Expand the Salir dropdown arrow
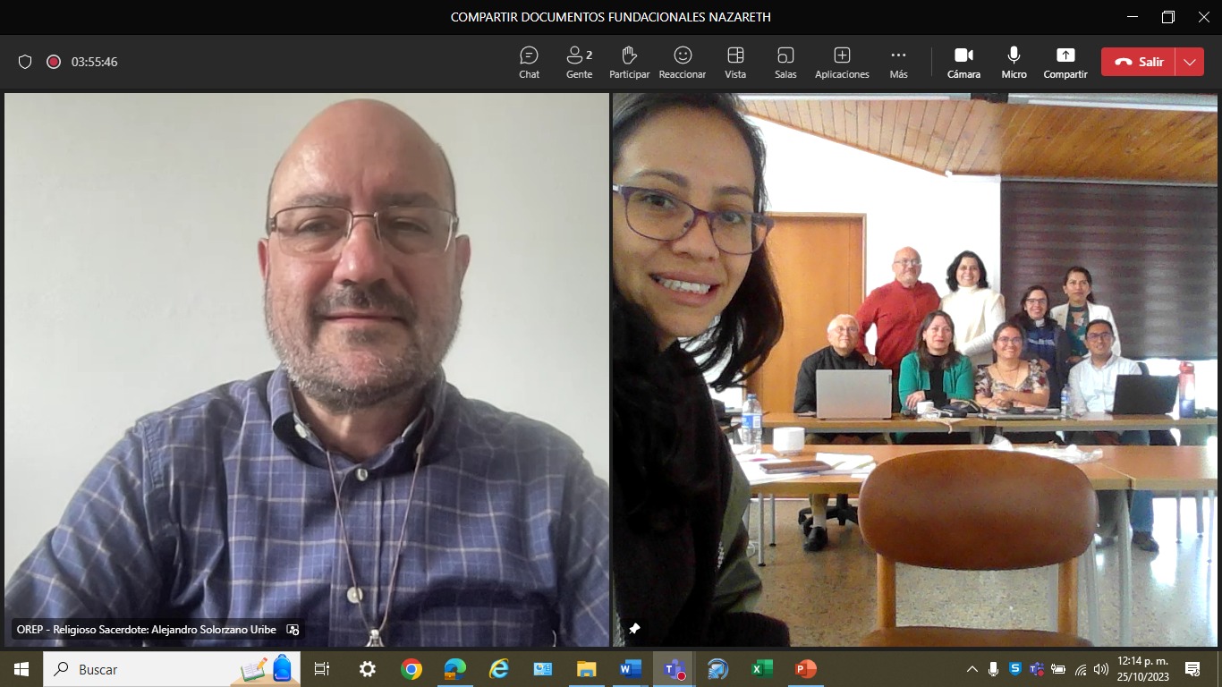The image size is (1222, 687). (x=1189, y=62)
